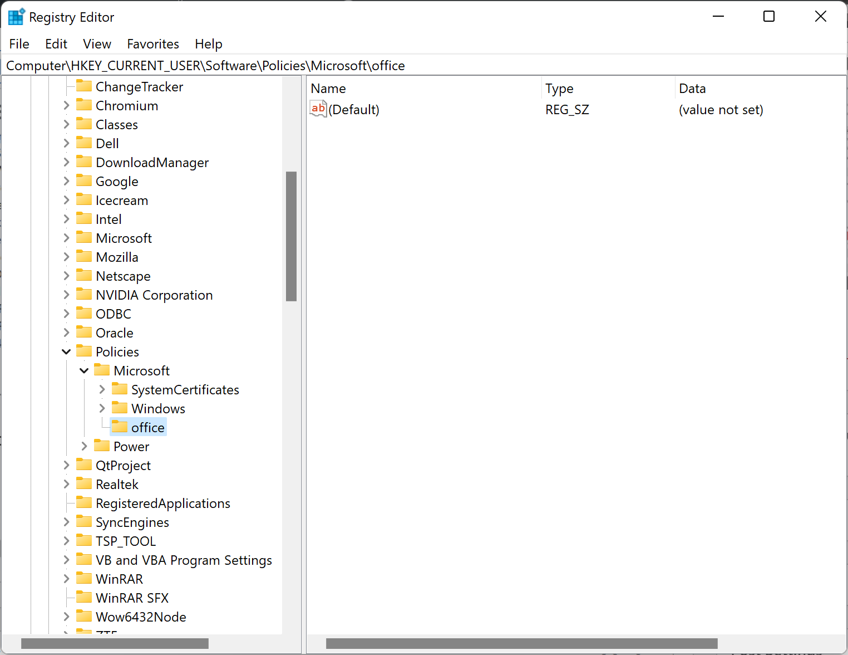
Task: Expand the Wow6432Node registry key
Action: pos(66,616)
